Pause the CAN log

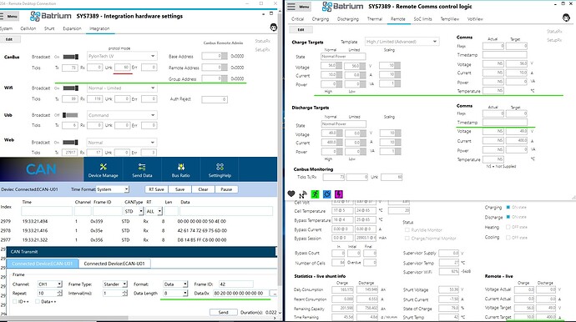[226, 189]
